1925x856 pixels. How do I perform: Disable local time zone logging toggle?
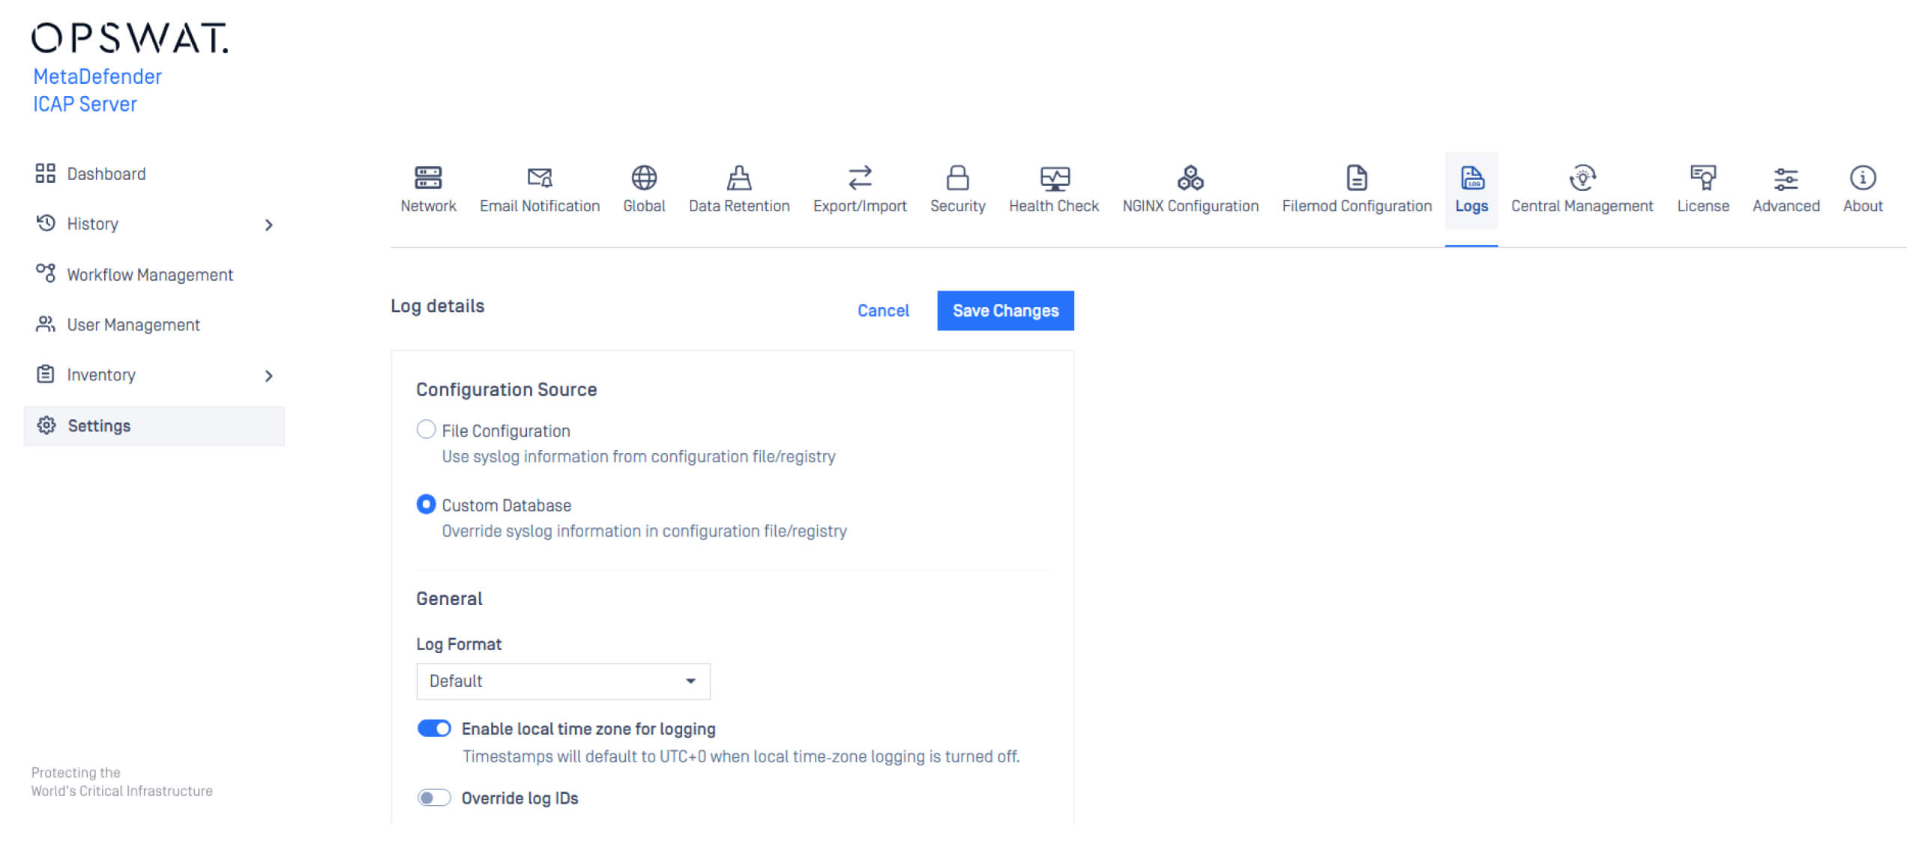[434, 729]
